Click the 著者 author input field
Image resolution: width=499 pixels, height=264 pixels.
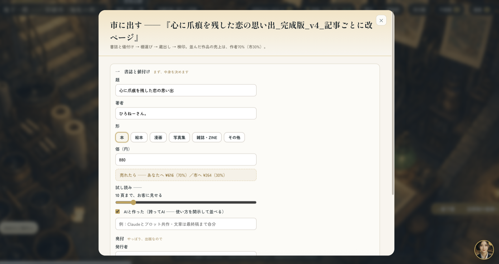186,113
